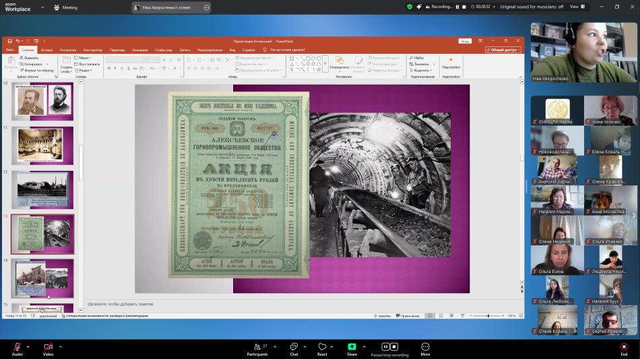Open the Chat panel
The width and height of the screenshot is (640, 359).
click(294, 347)
